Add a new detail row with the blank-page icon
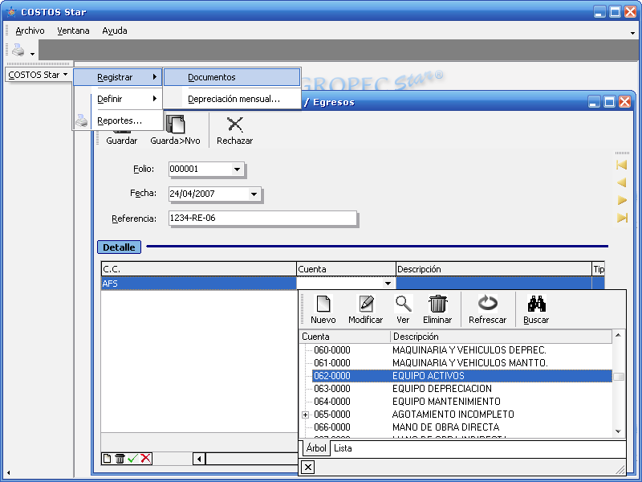Screen dimensions: 642x482 pos(107,459)
